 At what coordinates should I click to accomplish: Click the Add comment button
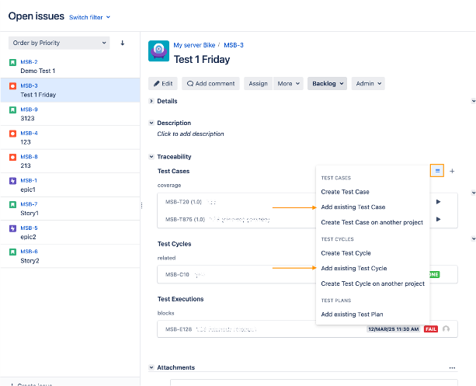coord(210,84)
